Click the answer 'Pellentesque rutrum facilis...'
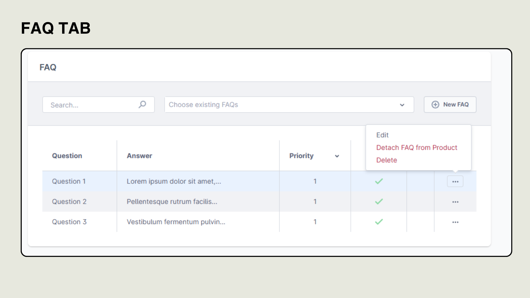 coord(172,201)
